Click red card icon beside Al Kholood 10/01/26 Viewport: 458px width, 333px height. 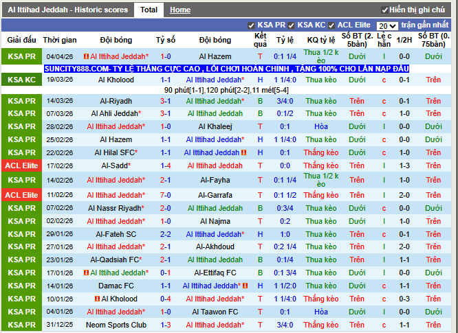(x=97, y=299)
